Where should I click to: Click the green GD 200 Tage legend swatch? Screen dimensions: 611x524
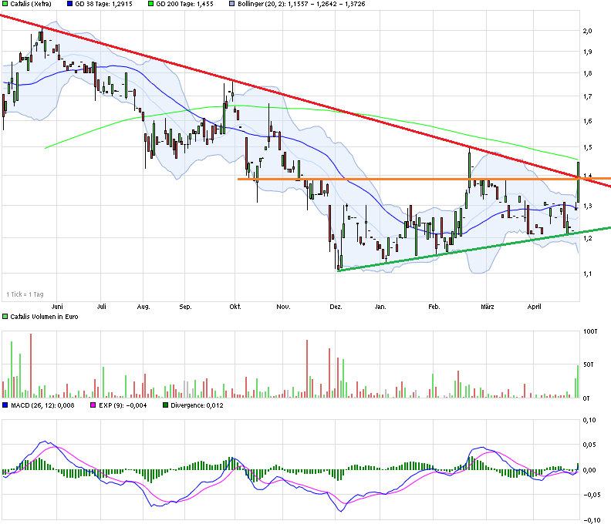tap(150, 4)
